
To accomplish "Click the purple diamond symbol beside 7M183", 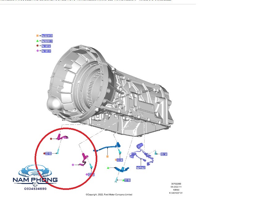I will click(x=38, y=51).
